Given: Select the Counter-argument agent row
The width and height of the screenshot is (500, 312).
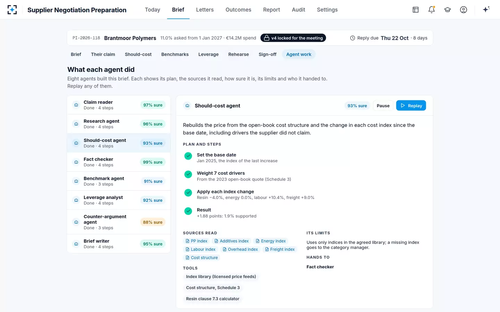Looking at the screenshot, I should click(x=119, y=222).
